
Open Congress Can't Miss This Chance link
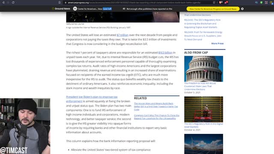157,117
